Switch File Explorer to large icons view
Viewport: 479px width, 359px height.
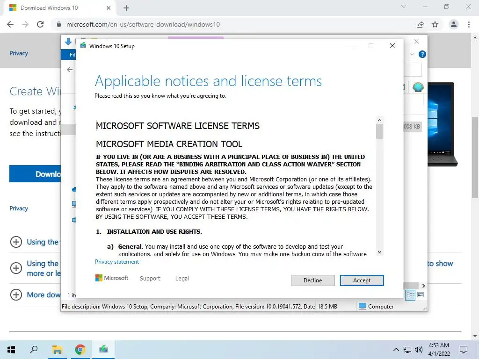(421, 295)
